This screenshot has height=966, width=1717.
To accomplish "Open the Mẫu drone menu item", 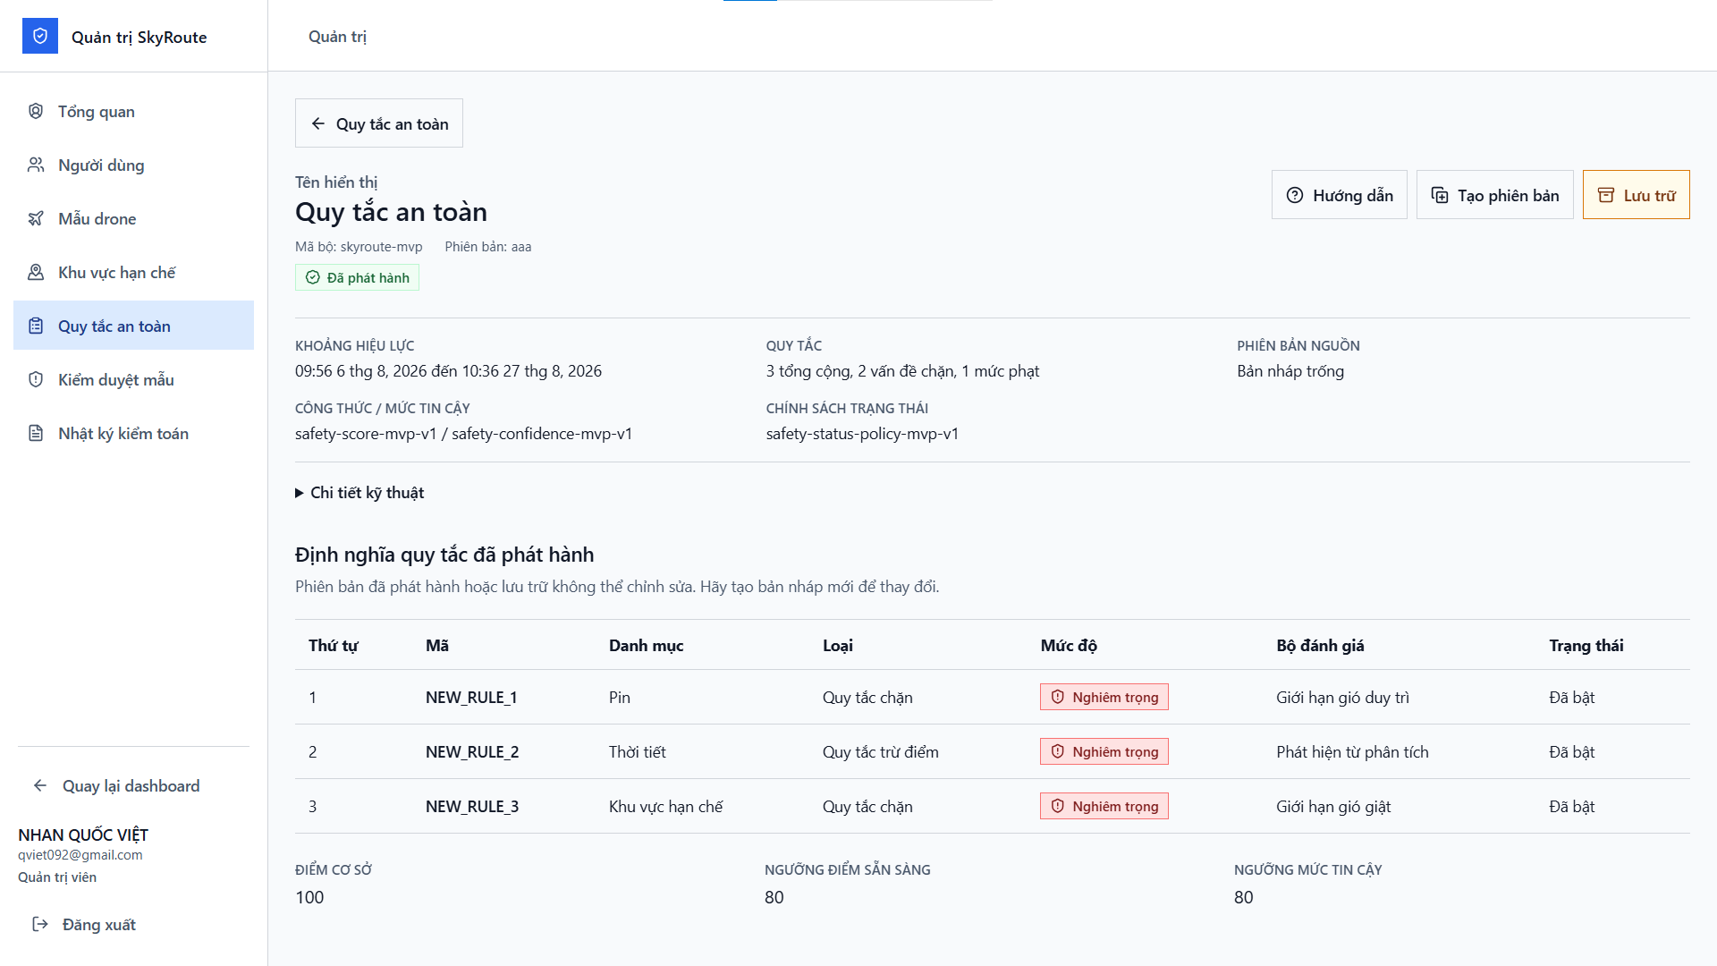I will click(134, 218).
